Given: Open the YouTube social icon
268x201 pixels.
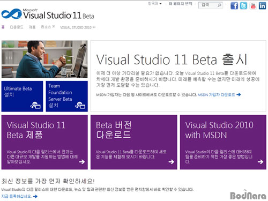Looking at the screenshot, I should (x=253, y=5).
